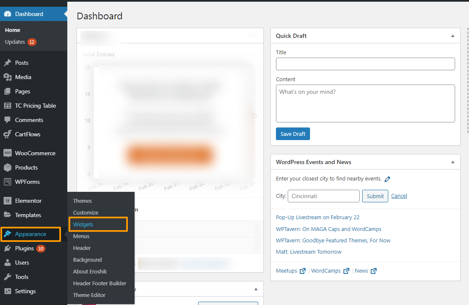Open Menus in Appearance submenu

[x=81, y=236]
